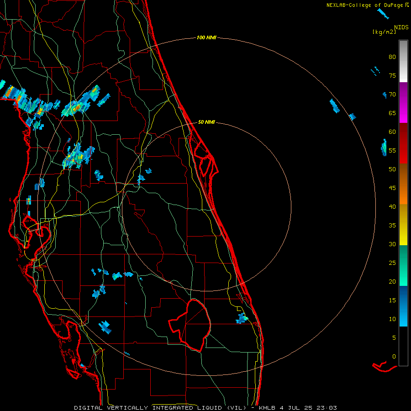Click the 65 value on the color scale

[392, 113]
